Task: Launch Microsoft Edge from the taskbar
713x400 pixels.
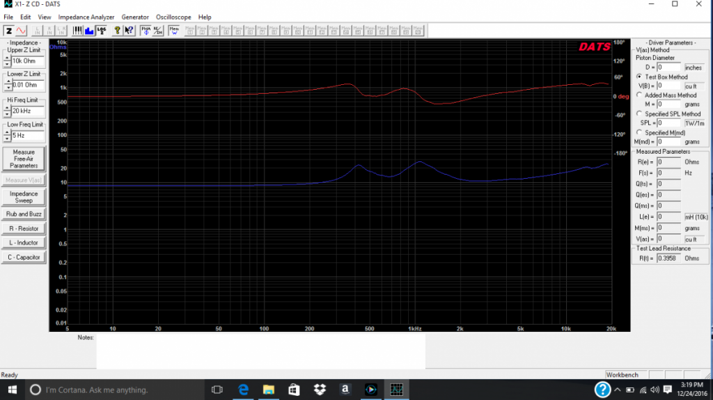Action: pyautogui.click(x=243, y=390)
